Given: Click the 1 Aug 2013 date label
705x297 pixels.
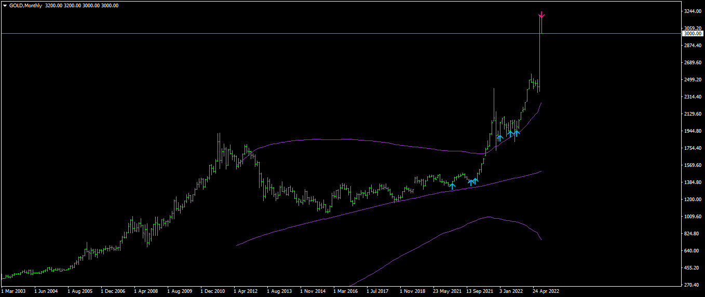Looking at the screenshot, I should click(280, 291).
